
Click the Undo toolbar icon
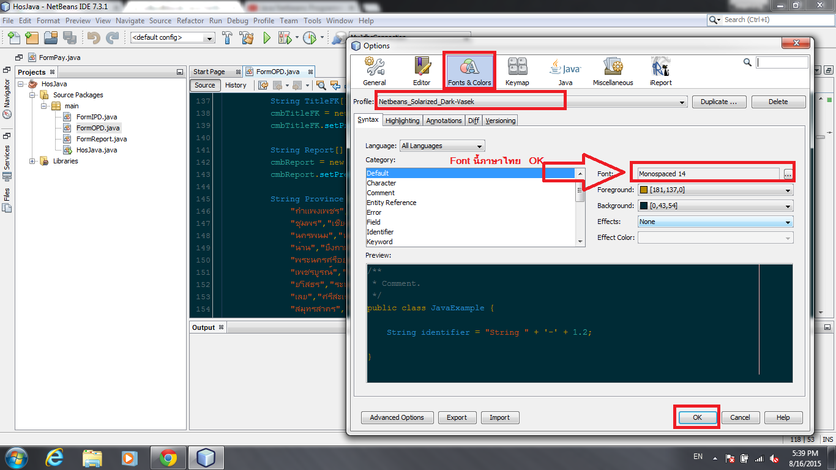pos(94,38)
